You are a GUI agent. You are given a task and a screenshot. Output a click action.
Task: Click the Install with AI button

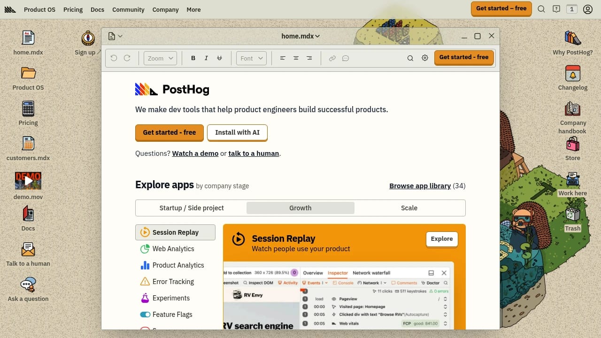237,132
